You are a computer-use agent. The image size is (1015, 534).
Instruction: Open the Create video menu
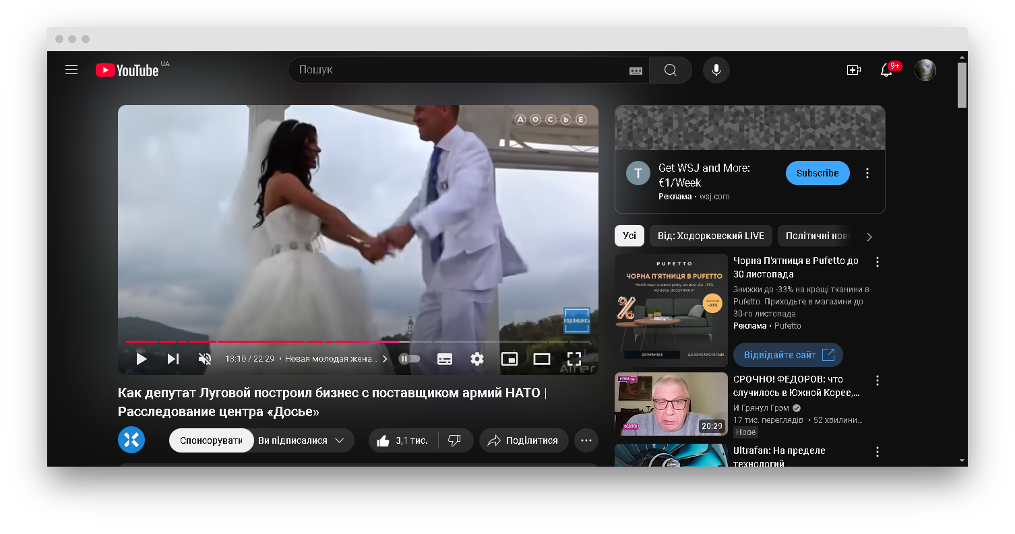(854, 70)
